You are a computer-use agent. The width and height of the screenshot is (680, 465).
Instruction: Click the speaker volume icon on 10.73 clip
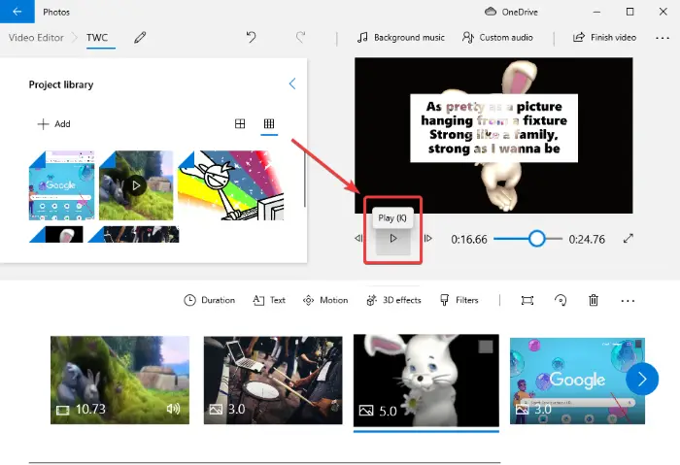173,409
